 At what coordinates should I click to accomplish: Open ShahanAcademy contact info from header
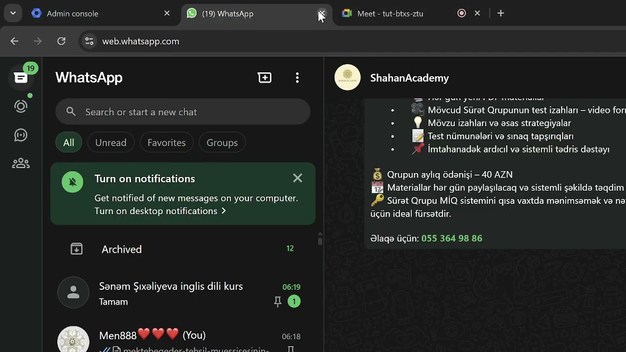[409, 78]
